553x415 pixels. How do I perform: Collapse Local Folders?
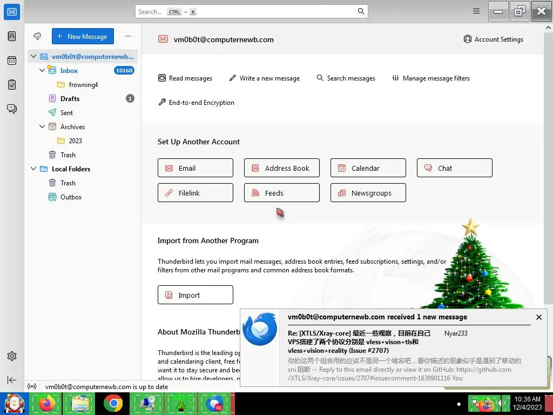point(33,169)
